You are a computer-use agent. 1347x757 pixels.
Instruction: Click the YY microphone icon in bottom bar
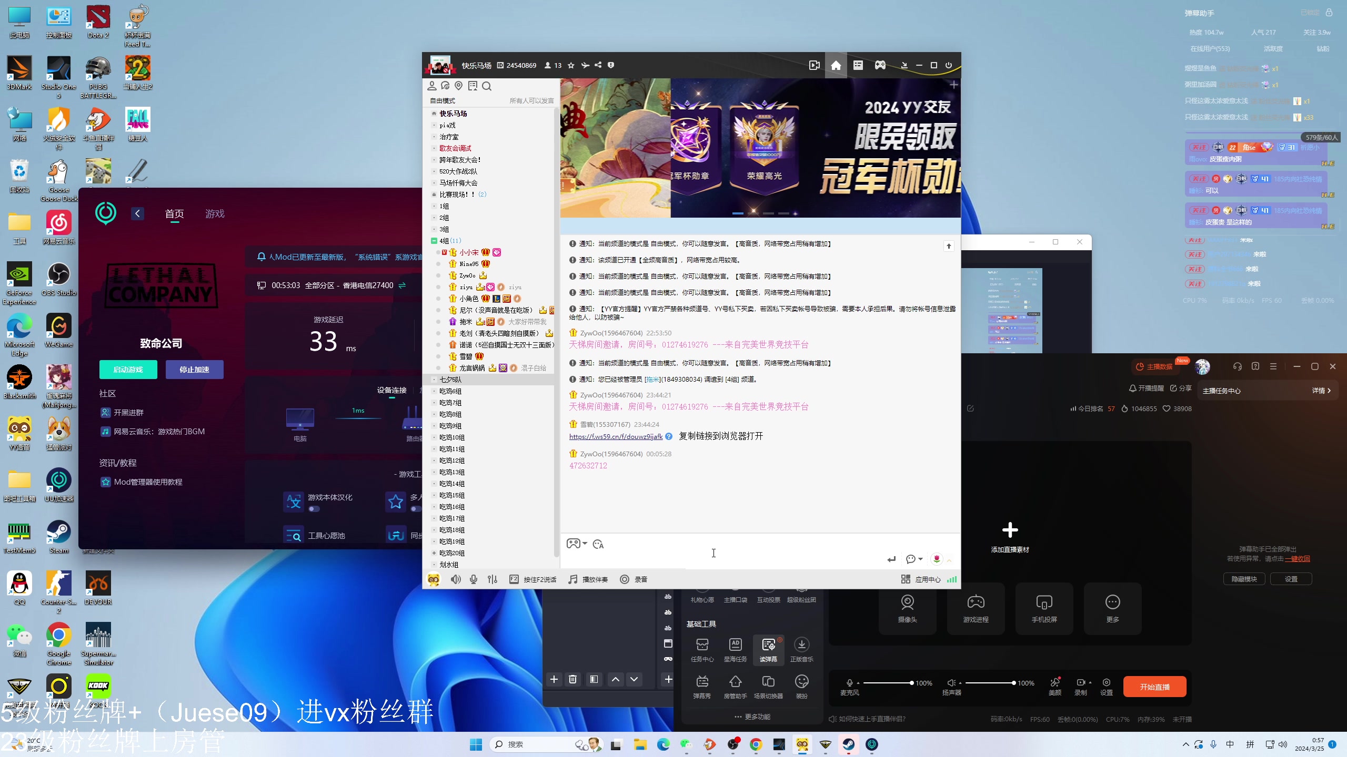pos(474,579)
